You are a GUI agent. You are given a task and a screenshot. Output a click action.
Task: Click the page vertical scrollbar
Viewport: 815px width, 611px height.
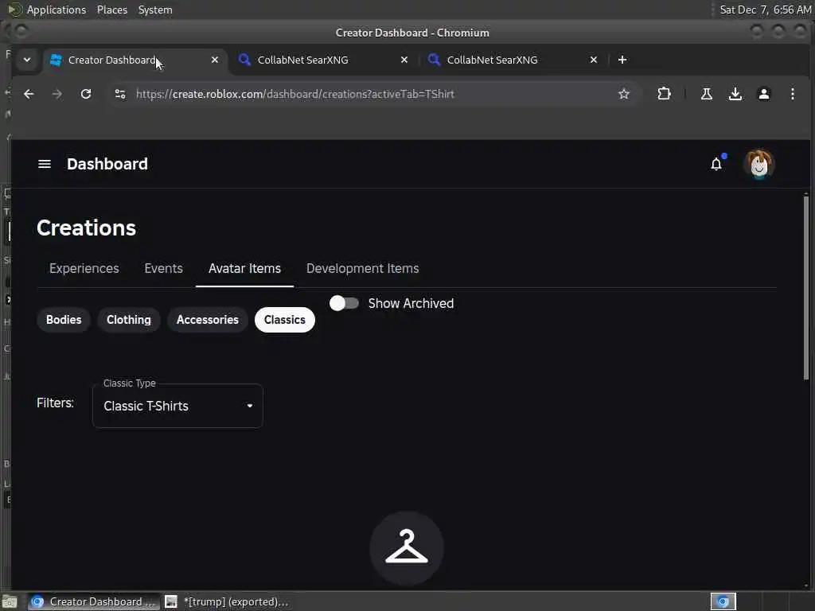coord(805,286)
